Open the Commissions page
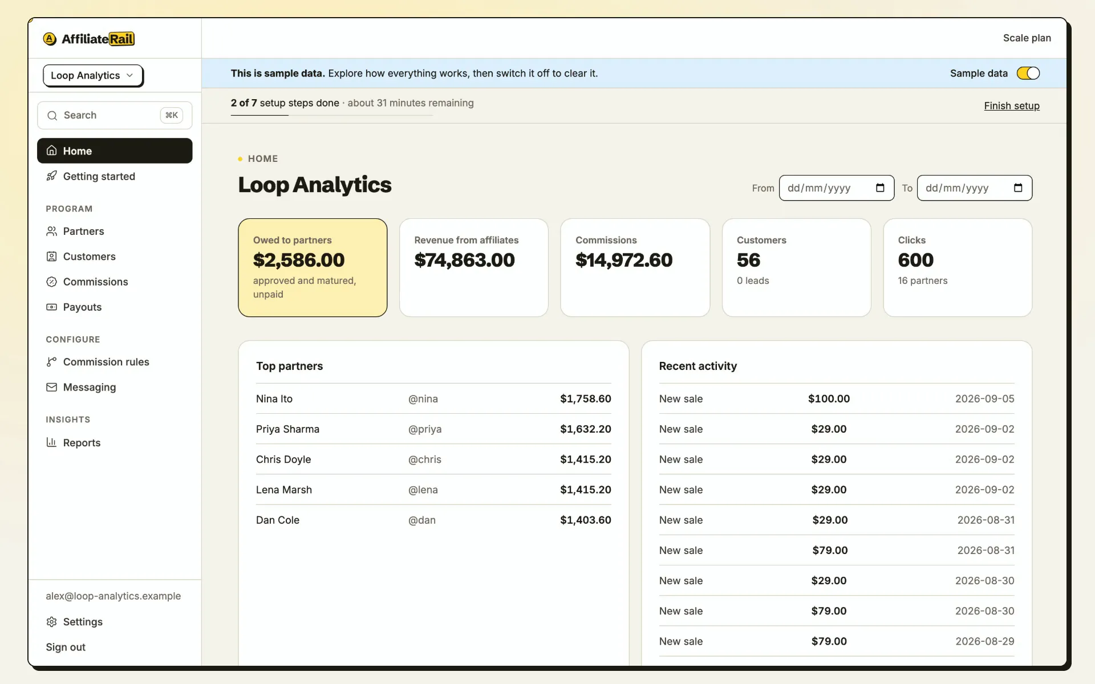This screenshot has height=684, width=1095. [x=115, y=282]
